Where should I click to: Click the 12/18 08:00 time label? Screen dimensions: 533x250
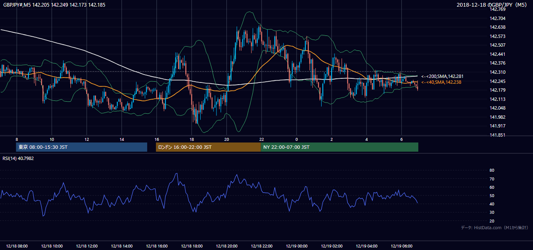(x=17, y=246)
